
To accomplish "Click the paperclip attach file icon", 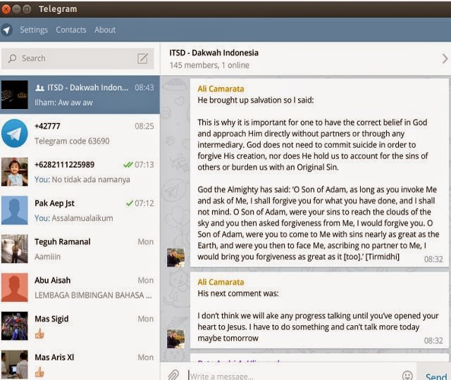I will pos(173,375).
